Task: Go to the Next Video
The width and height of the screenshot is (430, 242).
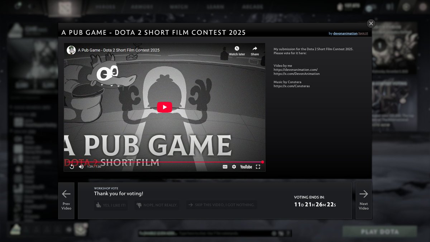Action: (364, 200)
